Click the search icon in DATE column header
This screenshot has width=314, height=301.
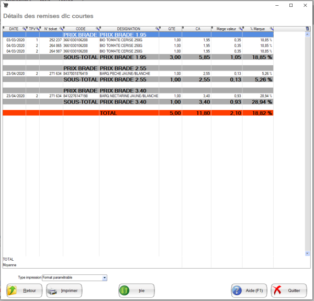[x=24, y=29]
